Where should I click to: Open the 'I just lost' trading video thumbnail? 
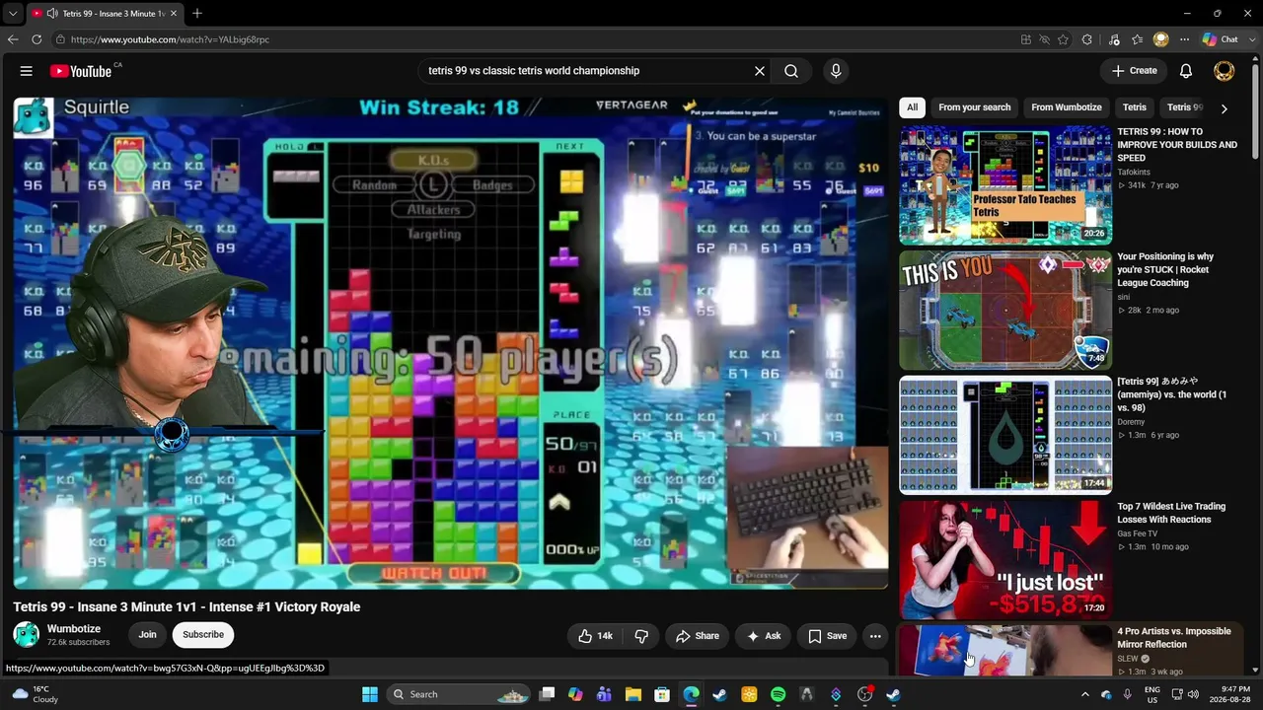pos(1005,559)
